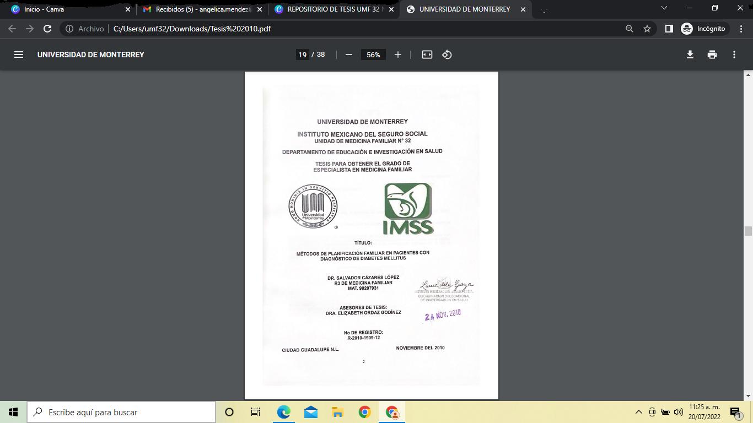
Task: Reload the current page
Action: point(47,29)
